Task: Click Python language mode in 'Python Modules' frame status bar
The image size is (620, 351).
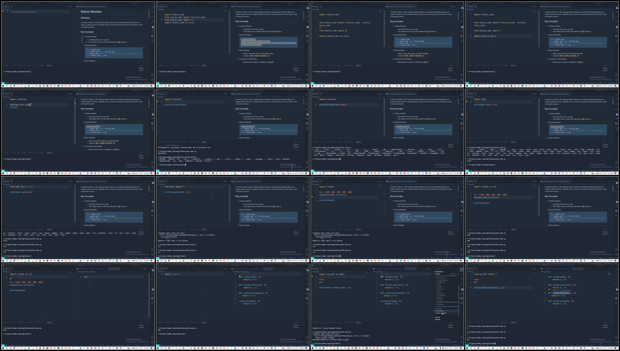Action: (123, 83)
